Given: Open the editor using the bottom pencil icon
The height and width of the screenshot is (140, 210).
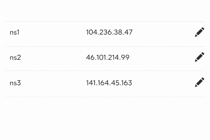Looking at the screenshot, I should (199, 83).
